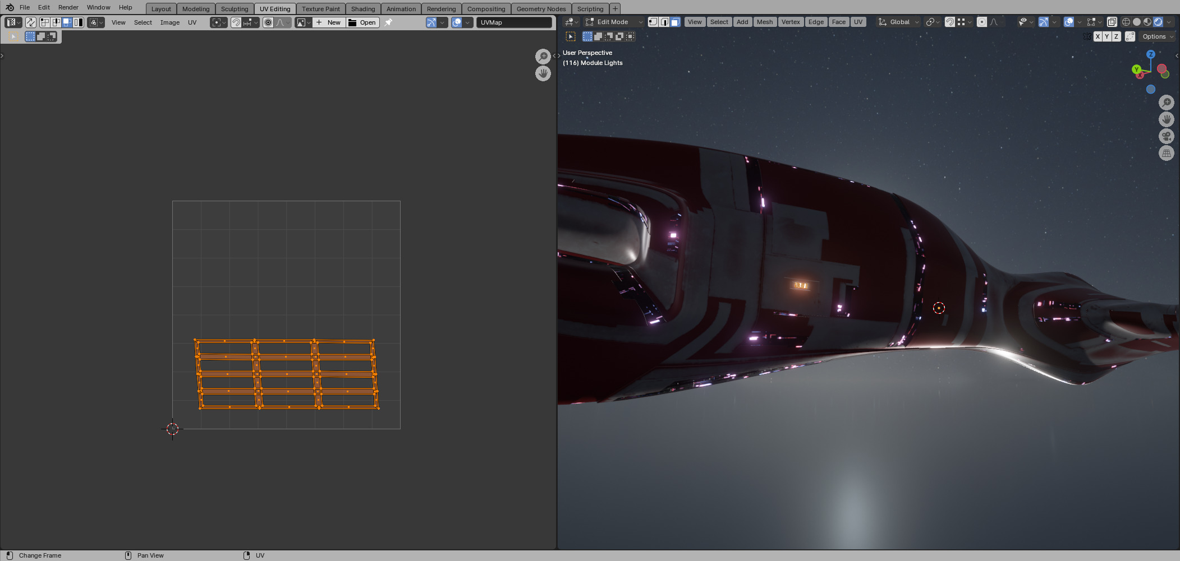Click the green Y axis on navigation gizmo

coord(1136,69)
